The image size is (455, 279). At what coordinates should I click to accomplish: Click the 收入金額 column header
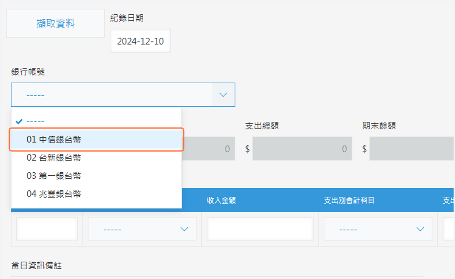pos(221,200)
